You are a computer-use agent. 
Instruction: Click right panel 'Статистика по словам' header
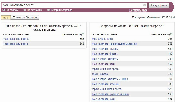[104, 34]
